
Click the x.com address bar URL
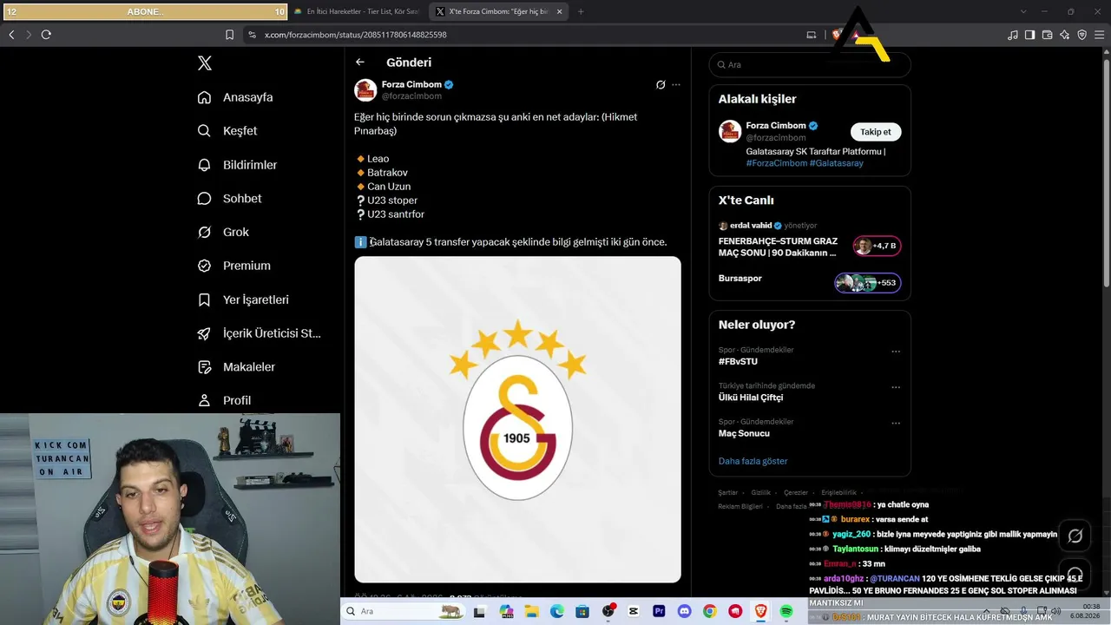tap(356, 35)
